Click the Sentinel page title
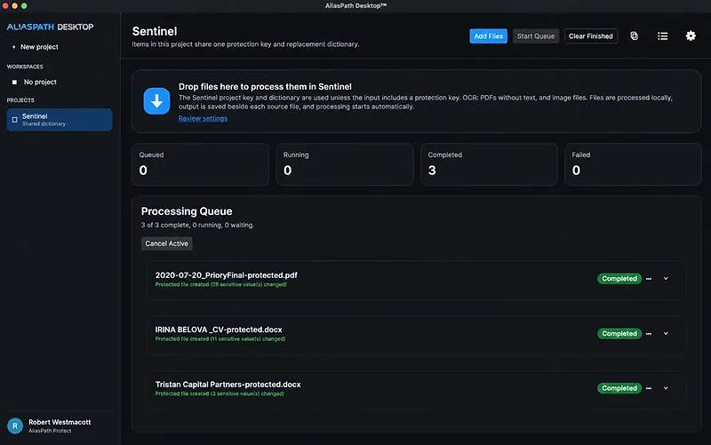711x445 pixels. coord(155,31)
